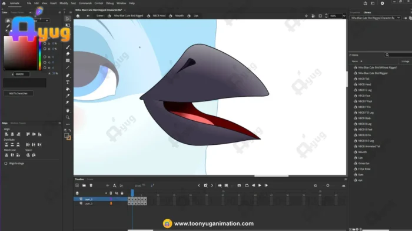Click the Test Movie play icon
This screenshot has height=231, width=412.
[383, 4]
